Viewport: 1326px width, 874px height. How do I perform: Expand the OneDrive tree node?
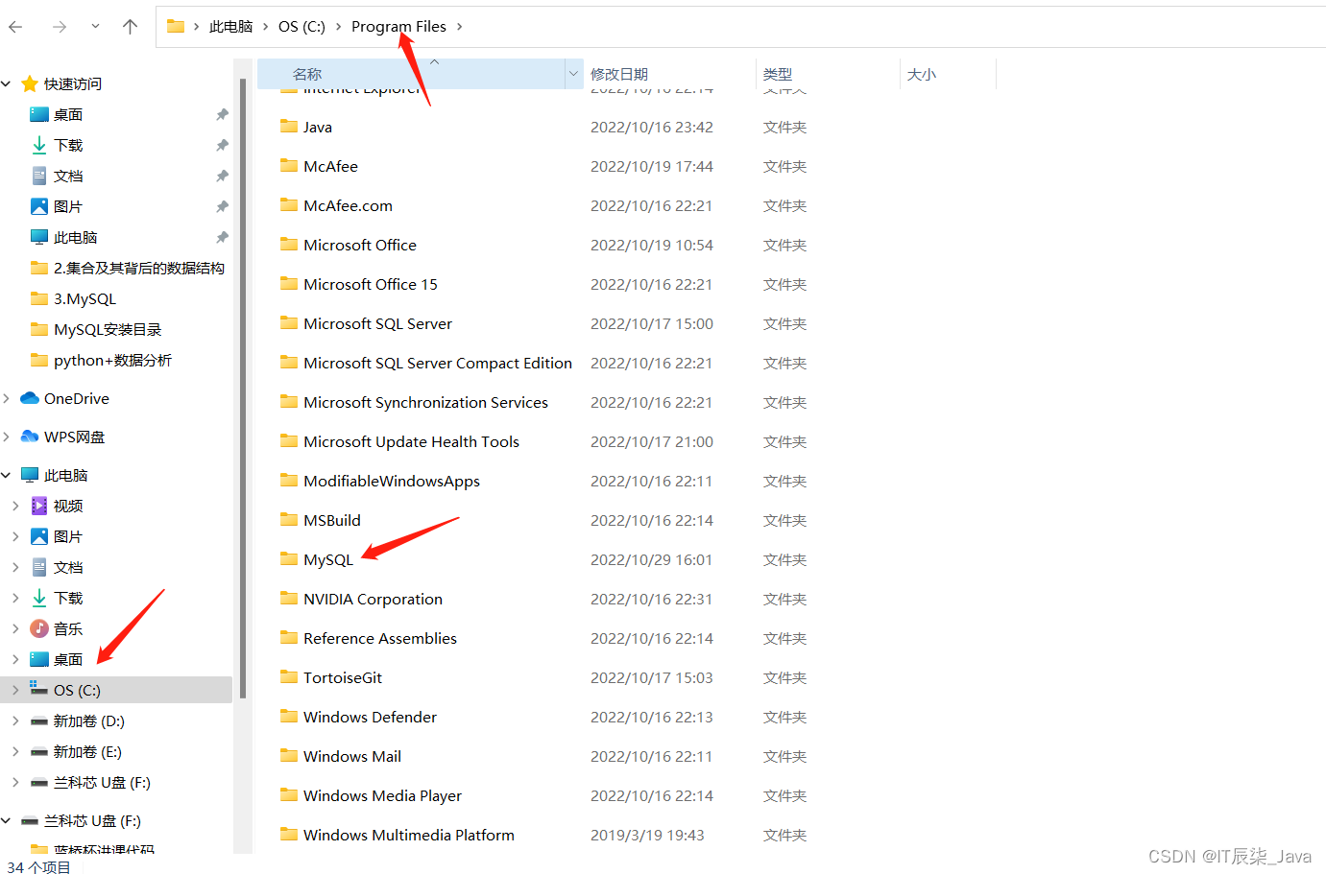point(7,398)
